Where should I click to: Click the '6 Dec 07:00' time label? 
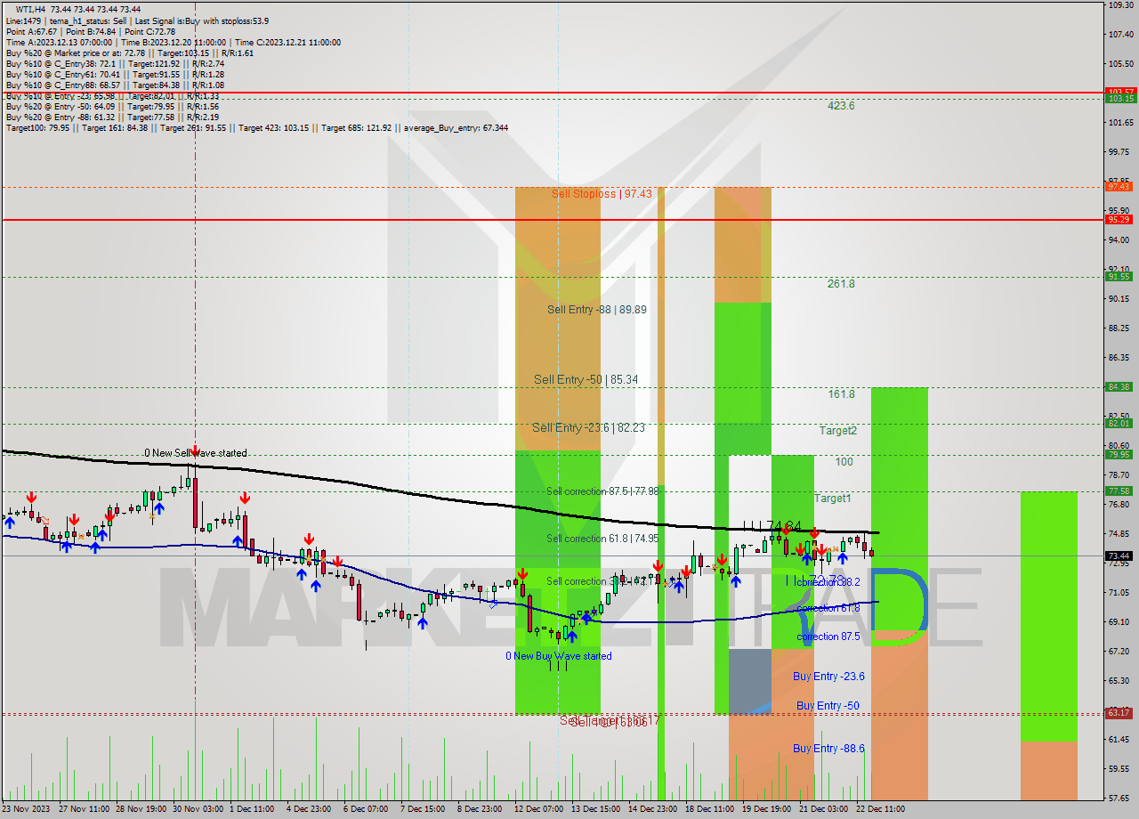pos(368,809)
